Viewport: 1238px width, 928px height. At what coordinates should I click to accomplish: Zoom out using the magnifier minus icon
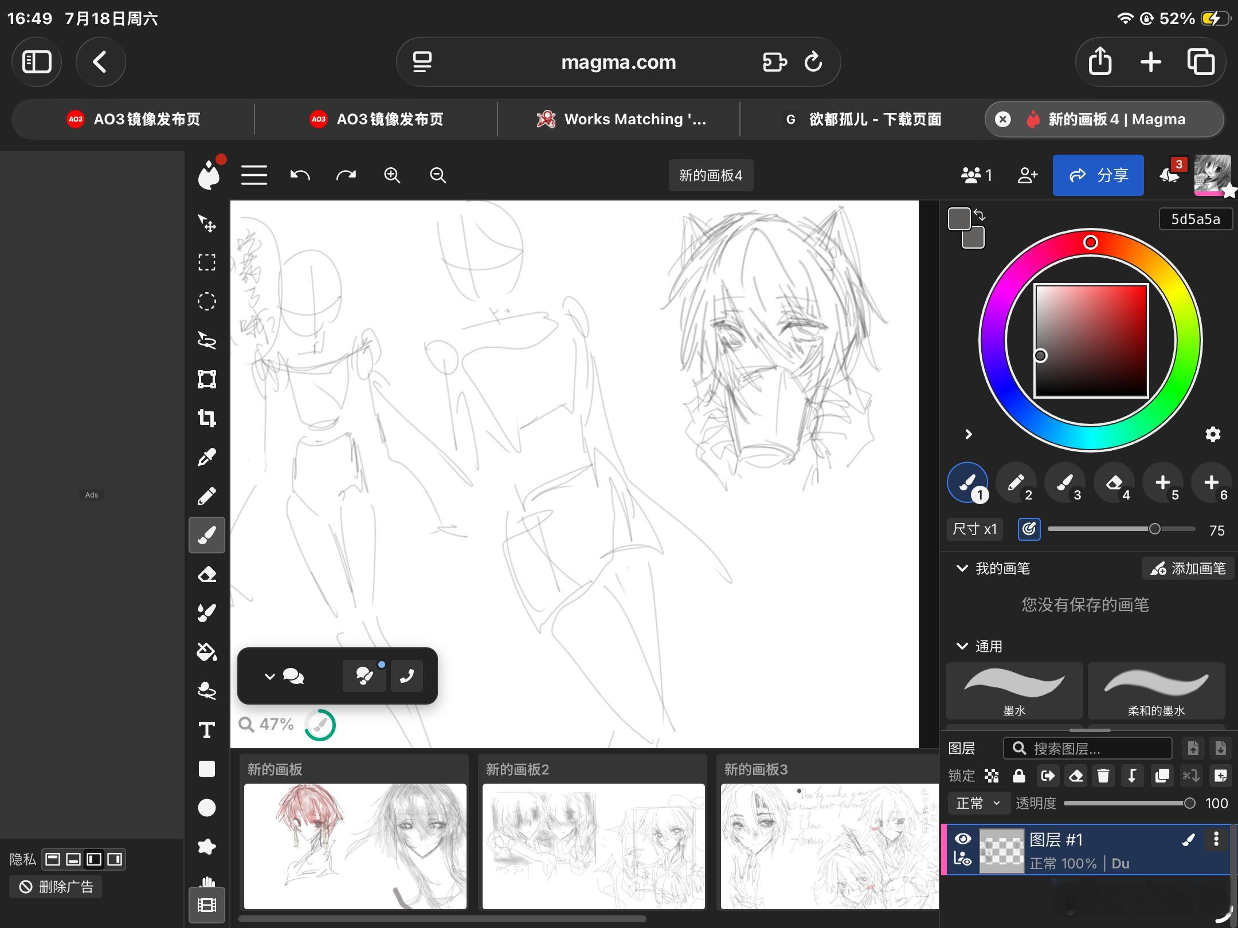[438, 175]
